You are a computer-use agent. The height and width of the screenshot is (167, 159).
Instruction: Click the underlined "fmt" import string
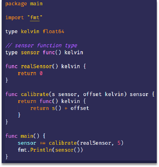(35, 18)
